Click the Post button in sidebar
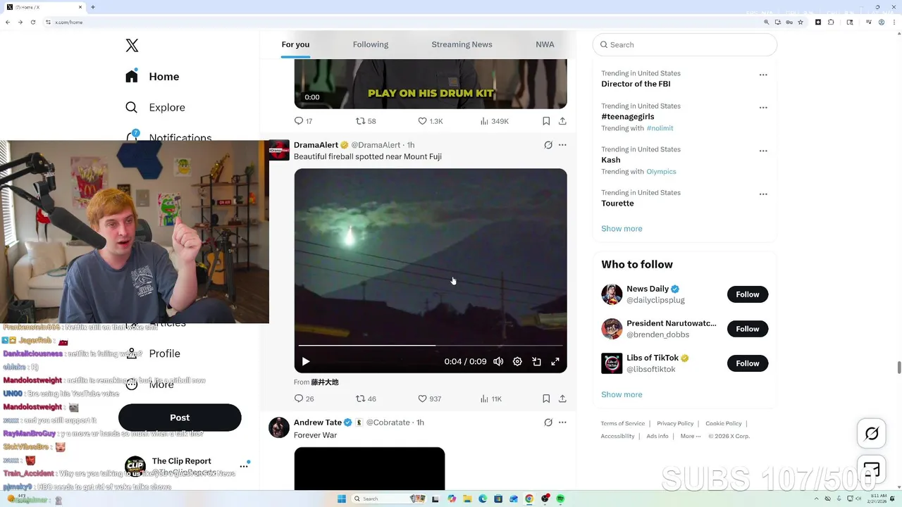 (180, 418)
